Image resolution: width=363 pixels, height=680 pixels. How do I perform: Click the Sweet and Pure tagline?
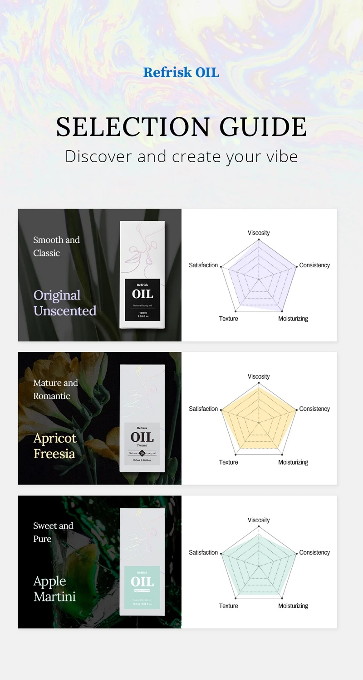click(53, 532)
